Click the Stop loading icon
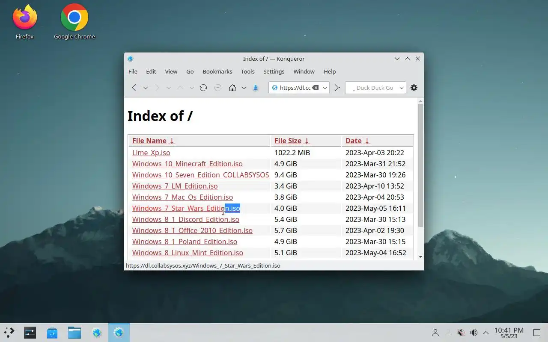The image size is (548, 342). point(218,88)
